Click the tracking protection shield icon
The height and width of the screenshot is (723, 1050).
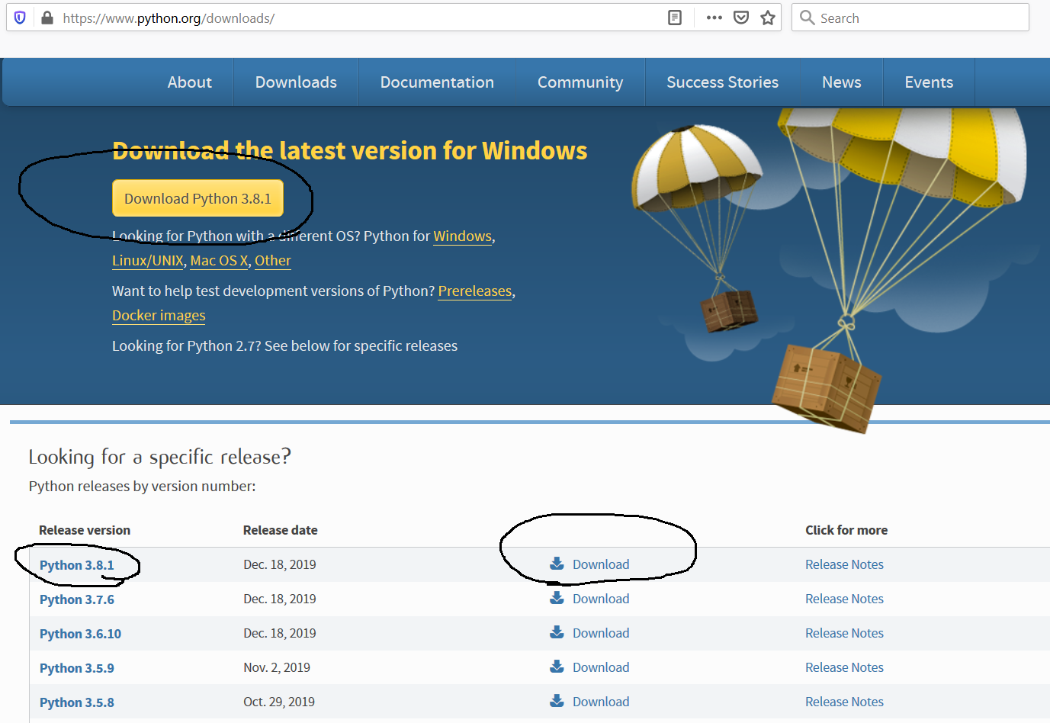tap(20, 18)
